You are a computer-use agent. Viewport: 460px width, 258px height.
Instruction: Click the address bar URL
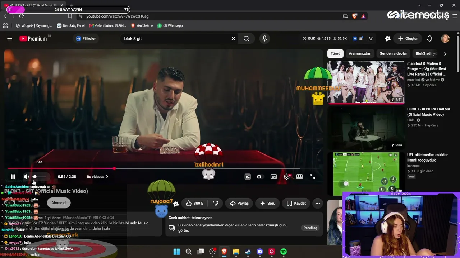click(118, 16)
